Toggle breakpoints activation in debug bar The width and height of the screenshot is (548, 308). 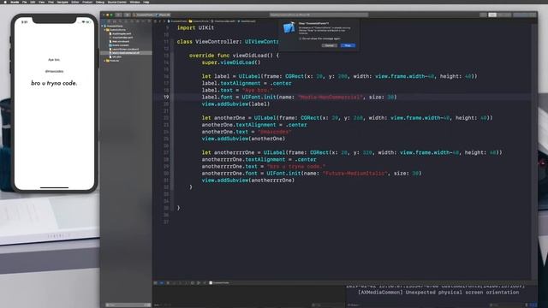click(162, 283)
